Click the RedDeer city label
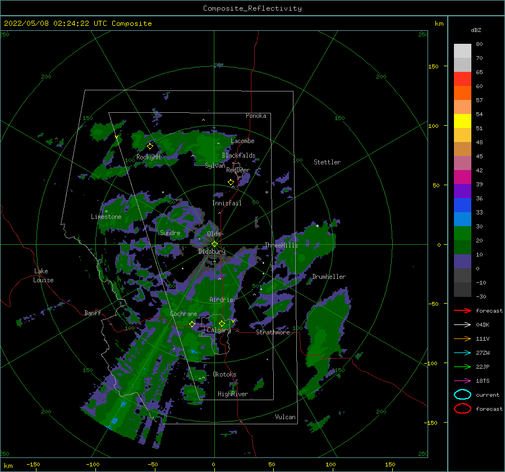 pos(238,170)
